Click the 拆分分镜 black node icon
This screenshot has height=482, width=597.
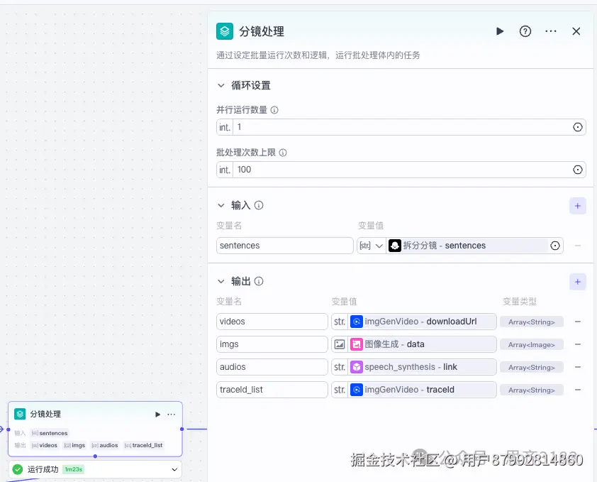395,246
